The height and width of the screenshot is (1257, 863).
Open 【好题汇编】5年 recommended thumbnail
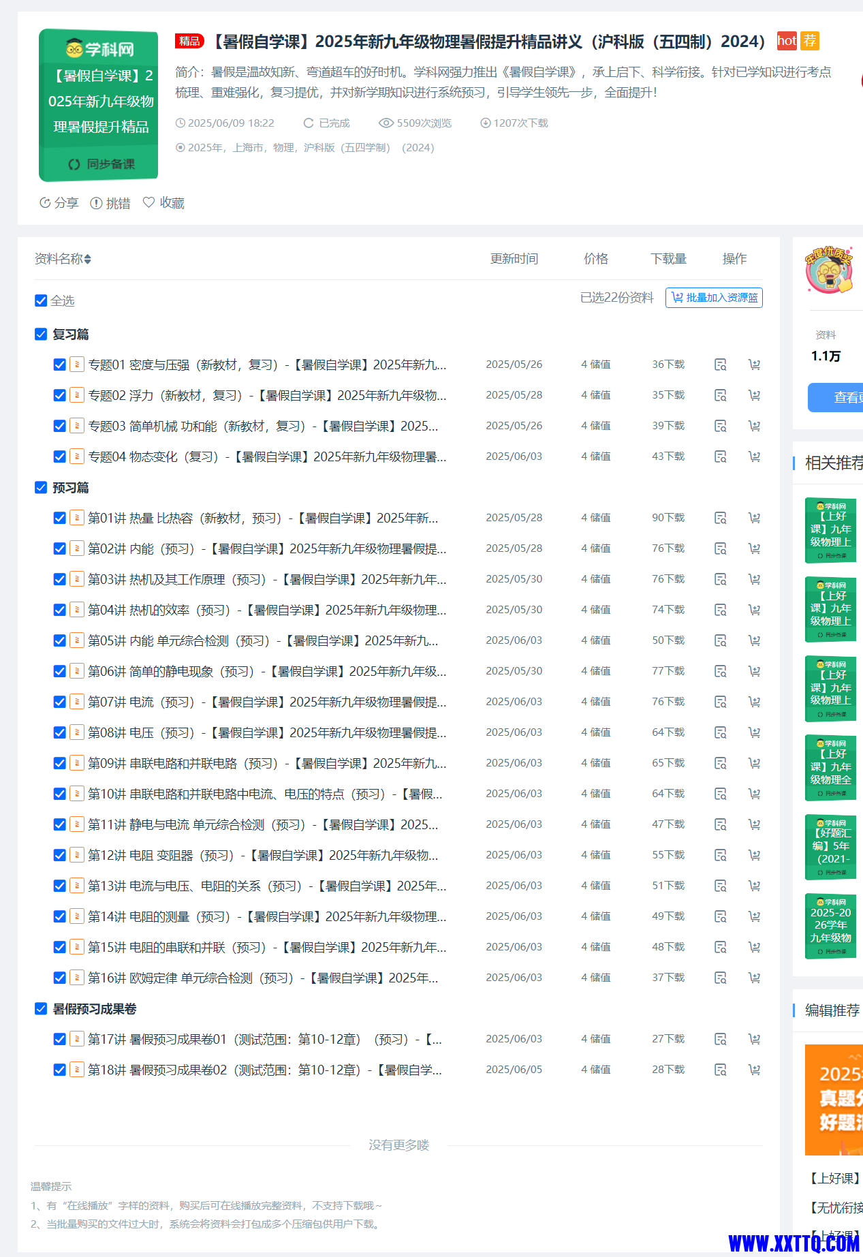point(830,847)
